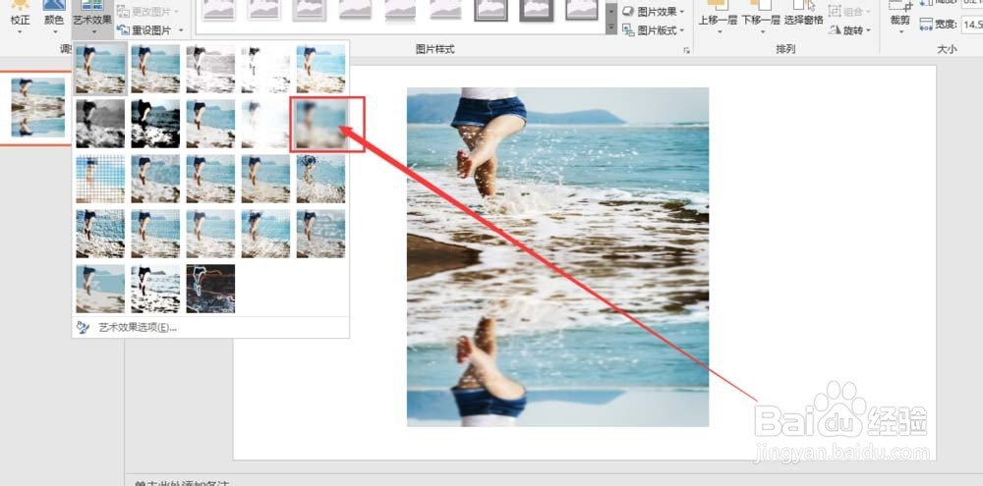Screen dimensions: 983x486
Task: Open the 图片效果 picture effects dropdown
Action: click(x=654, y=11)
